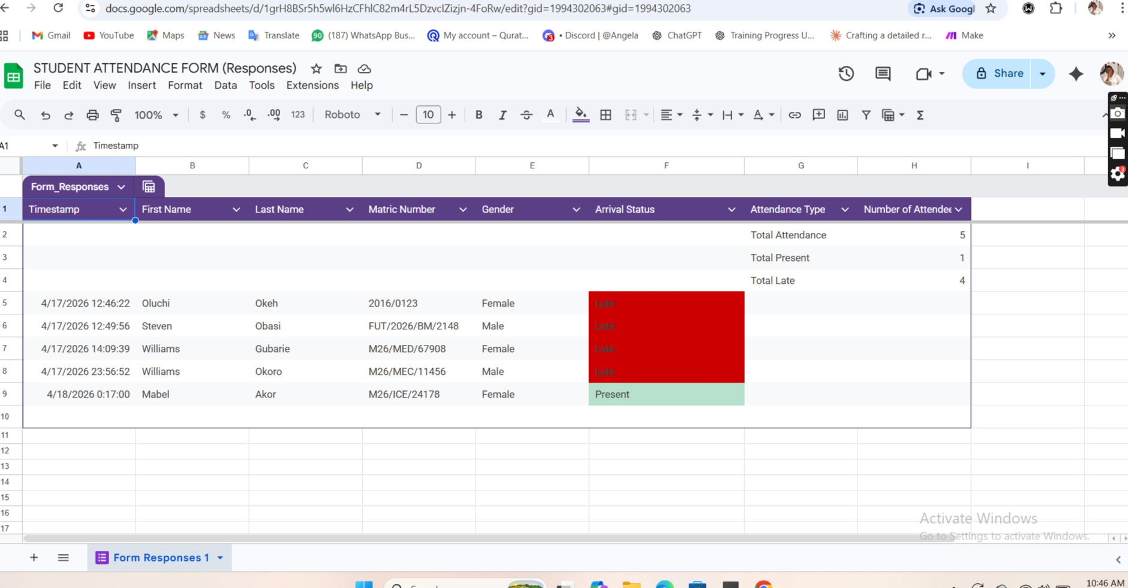Screen dimensions: 1128x588
Task: Open the Extensions menu
Action: tap(312, 85)
